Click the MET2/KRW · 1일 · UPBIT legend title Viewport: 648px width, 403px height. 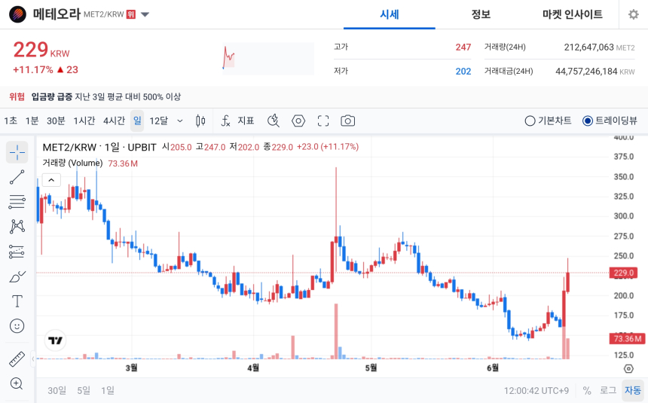click(99, 147)
